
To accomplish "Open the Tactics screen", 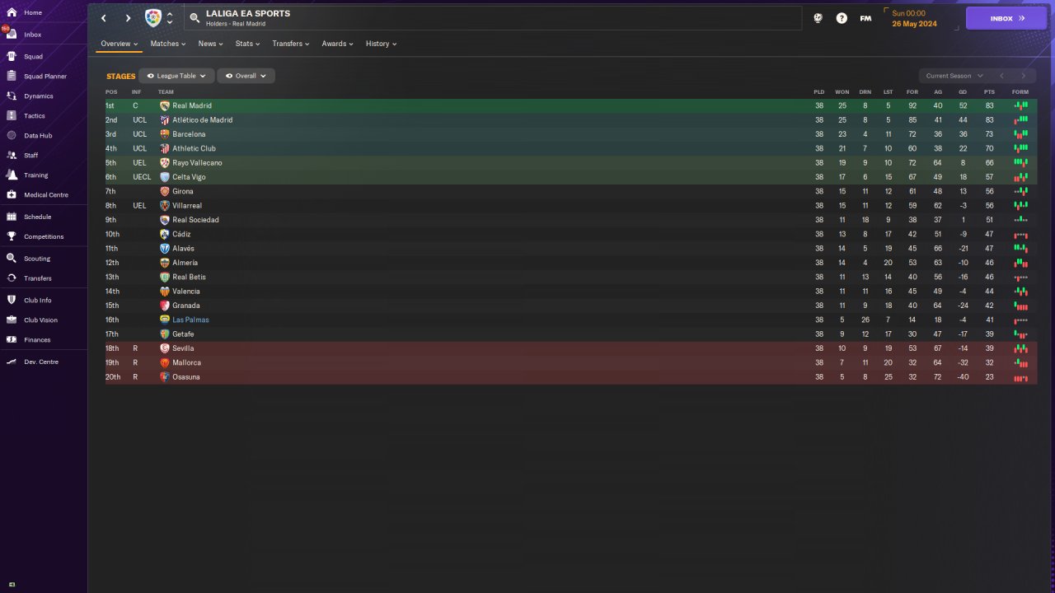I will (35, 116).
